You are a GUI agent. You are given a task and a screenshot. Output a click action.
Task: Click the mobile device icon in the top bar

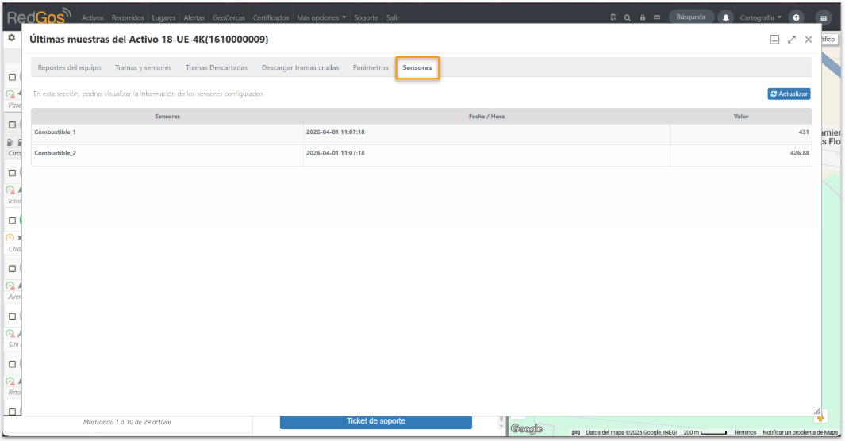point(613,17)
